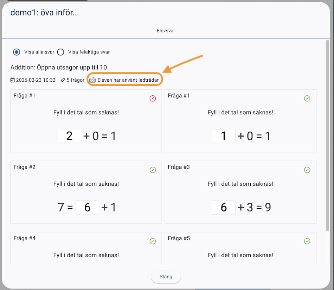This screenshot has height=290, width=334.
Task: Click the green checkmark icon on Fråga #2
Action: click(153, 170)
